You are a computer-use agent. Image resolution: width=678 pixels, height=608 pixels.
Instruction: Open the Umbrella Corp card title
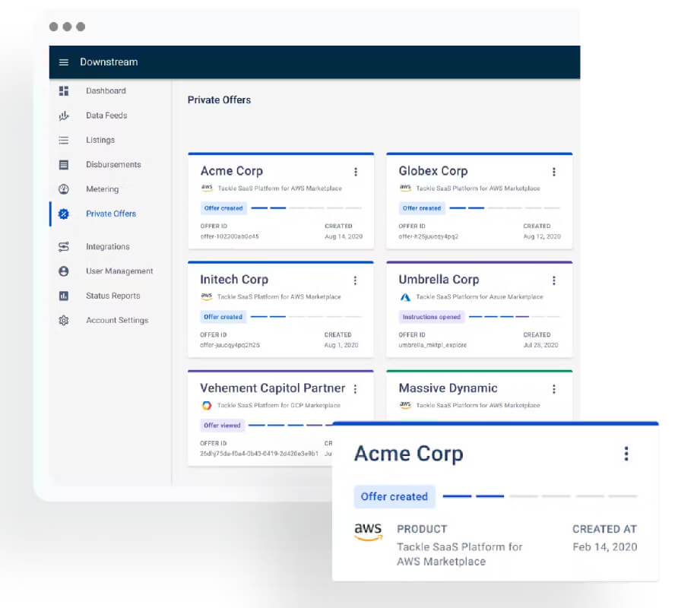pos(439,280)
